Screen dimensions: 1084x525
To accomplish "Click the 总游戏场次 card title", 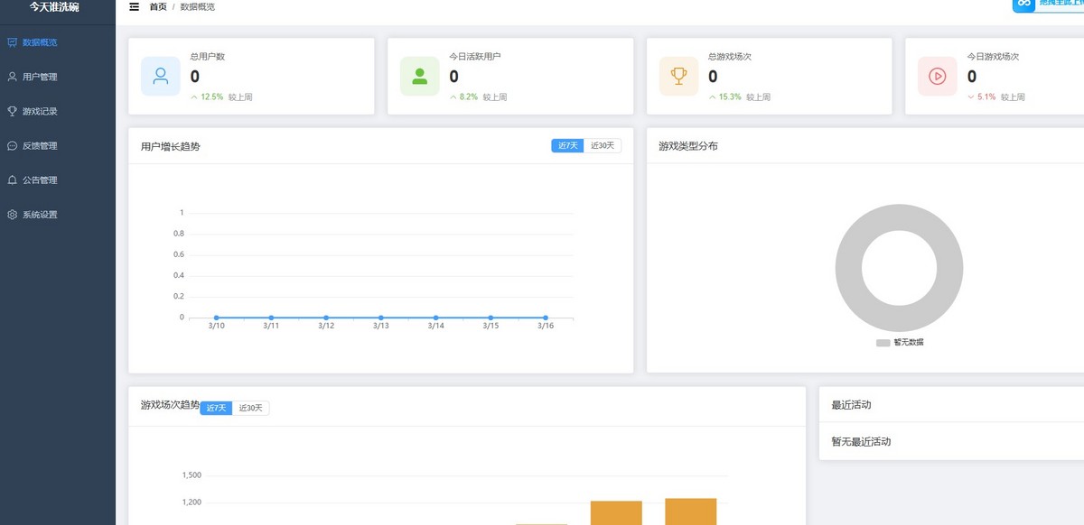I will (730, 57).
